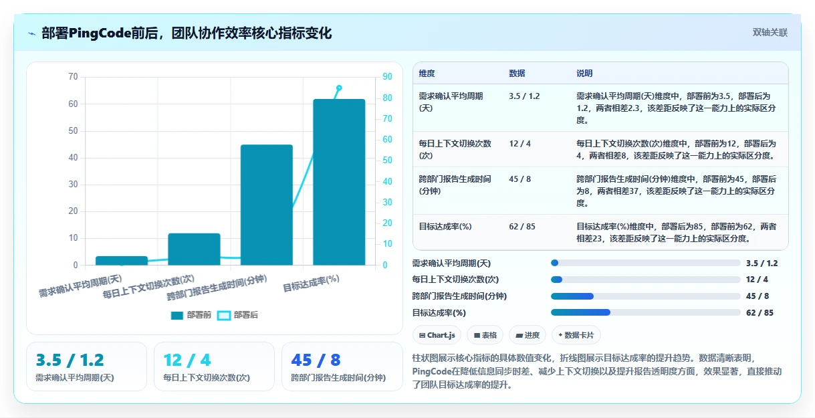
Task: Click the 每日上下文切换次数(次) progress bar
Action: [x=645, y=280]
